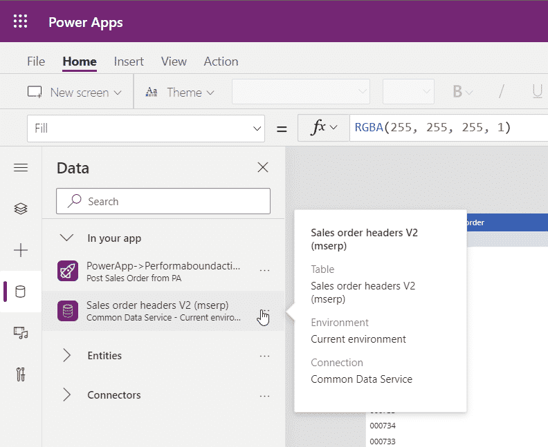Open the Tree view hamburger icon
Screen dimensions: 548x447
(21, 168)
